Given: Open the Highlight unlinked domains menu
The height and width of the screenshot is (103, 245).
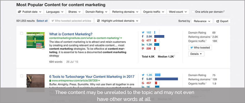Looking at the screenshot, I should [118, 21].
